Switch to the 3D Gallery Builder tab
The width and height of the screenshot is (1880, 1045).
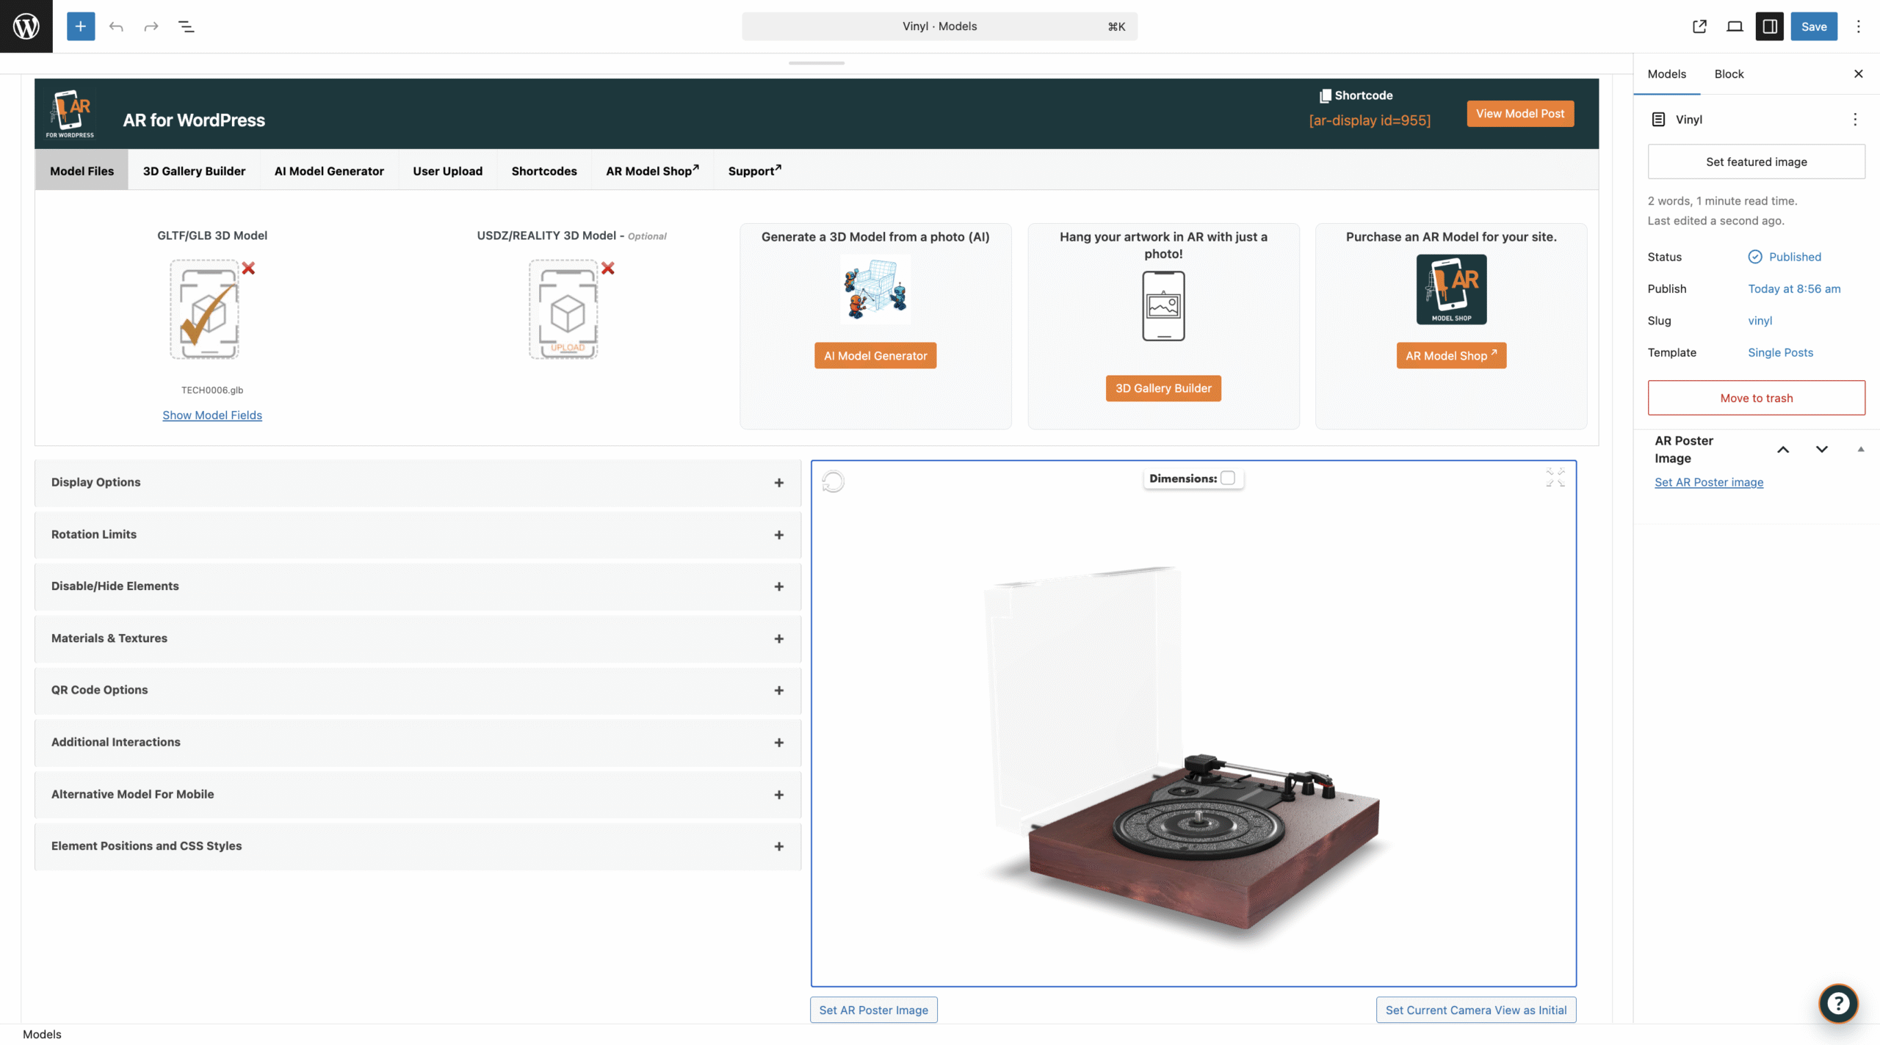click(x=194, y=171)
